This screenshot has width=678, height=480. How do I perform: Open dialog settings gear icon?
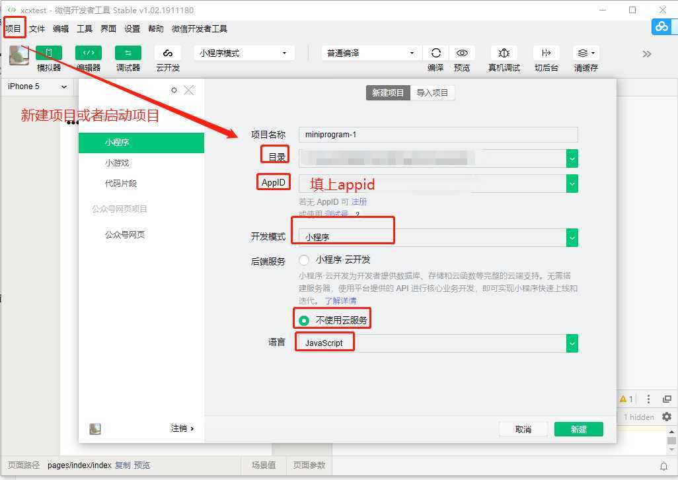pos(174,90)
